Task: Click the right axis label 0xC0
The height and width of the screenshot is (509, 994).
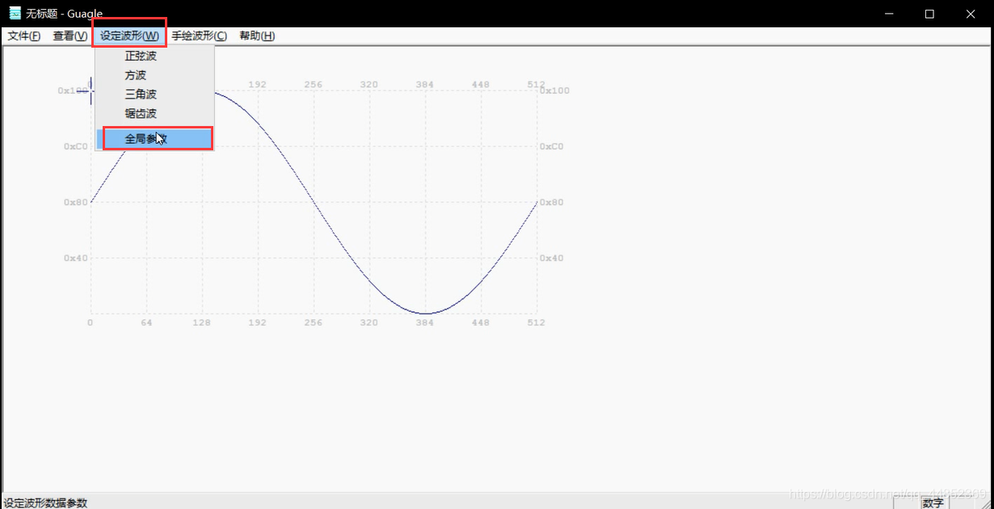Action: [x=552, y=146]
